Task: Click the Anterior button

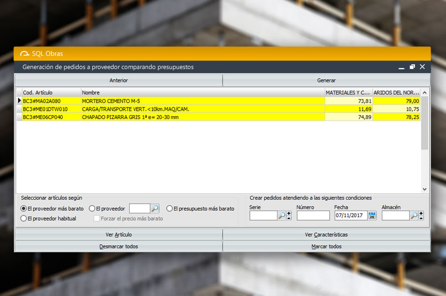Action: tap(119, 80)
